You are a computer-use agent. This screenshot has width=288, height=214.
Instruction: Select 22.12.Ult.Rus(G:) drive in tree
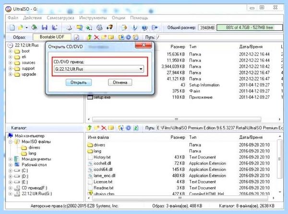[x=37, y=194]
